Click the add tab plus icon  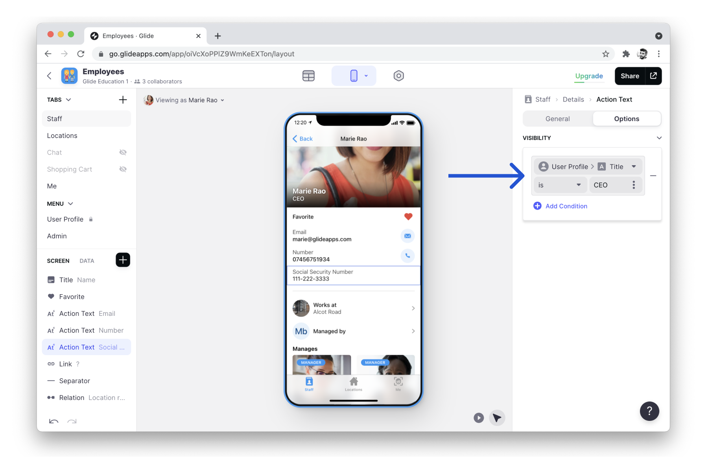pyautogui.click(x=123, y=100)
